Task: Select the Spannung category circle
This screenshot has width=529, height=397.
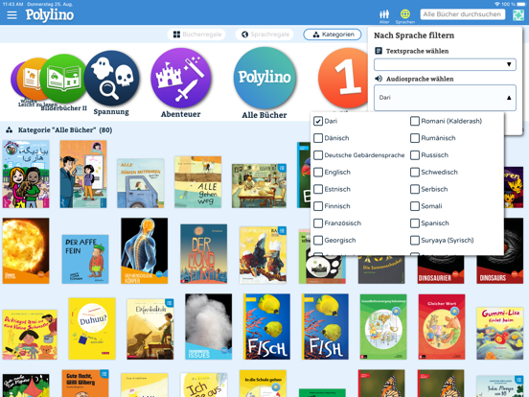Action: [x=111, y=79]
